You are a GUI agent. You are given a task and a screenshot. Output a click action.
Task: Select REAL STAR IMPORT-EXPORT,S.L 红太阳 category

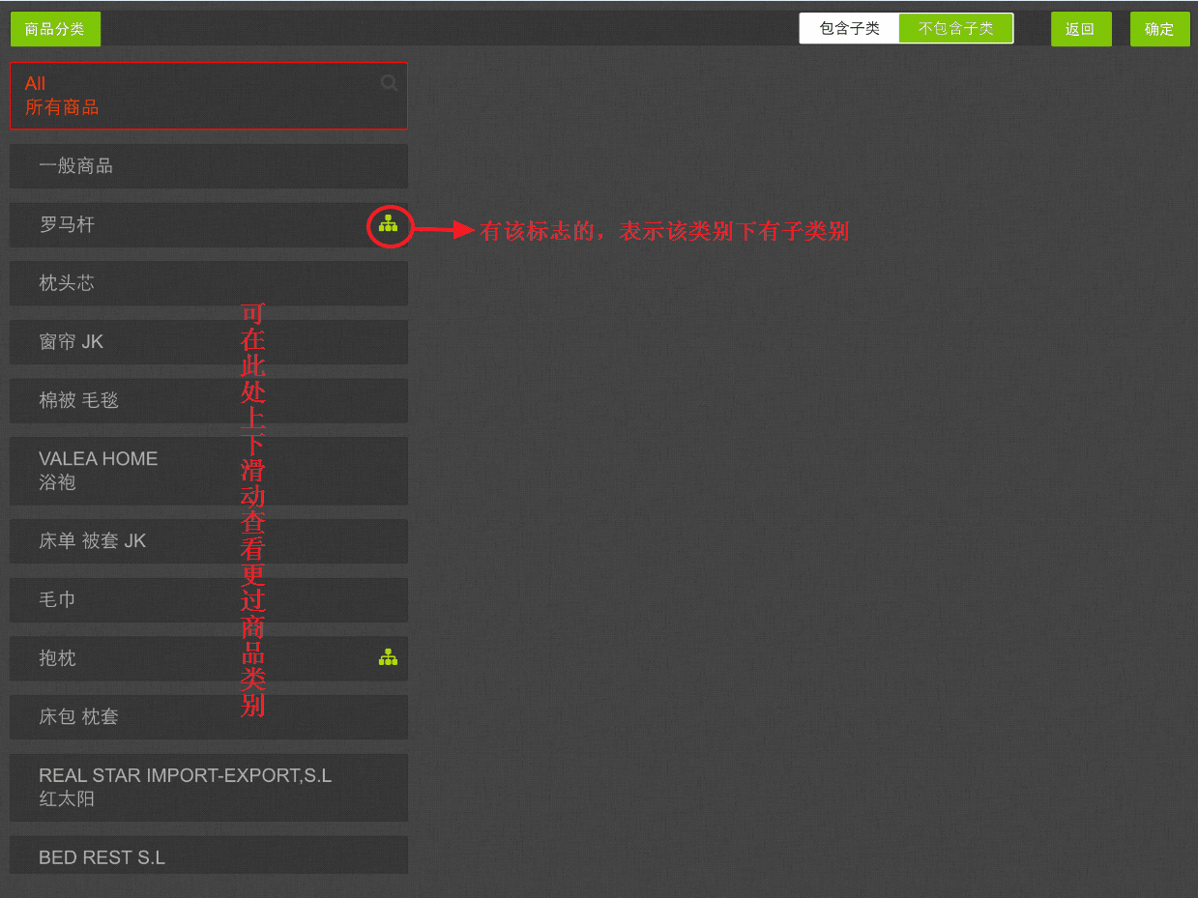point(209,788)
